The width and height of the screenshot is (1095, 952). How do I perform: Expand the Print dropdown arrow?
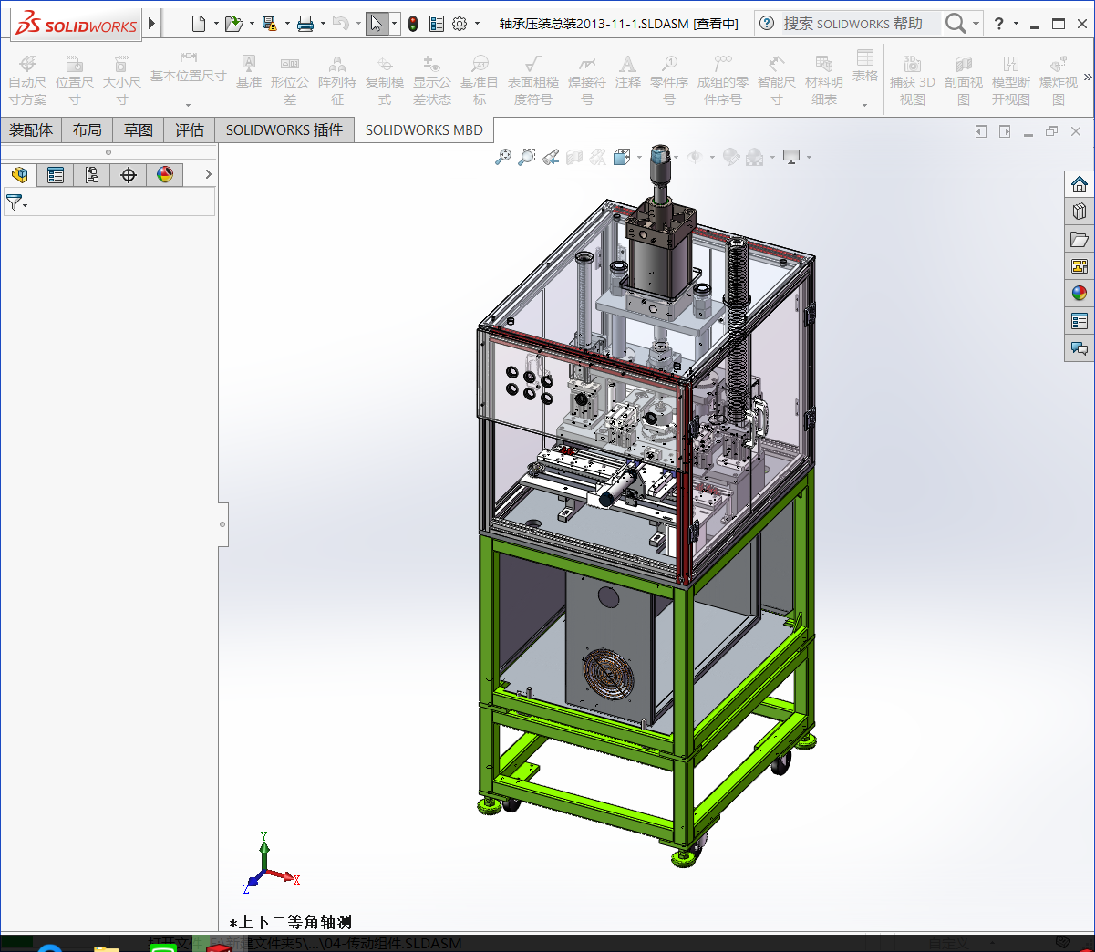coord(323,24)
